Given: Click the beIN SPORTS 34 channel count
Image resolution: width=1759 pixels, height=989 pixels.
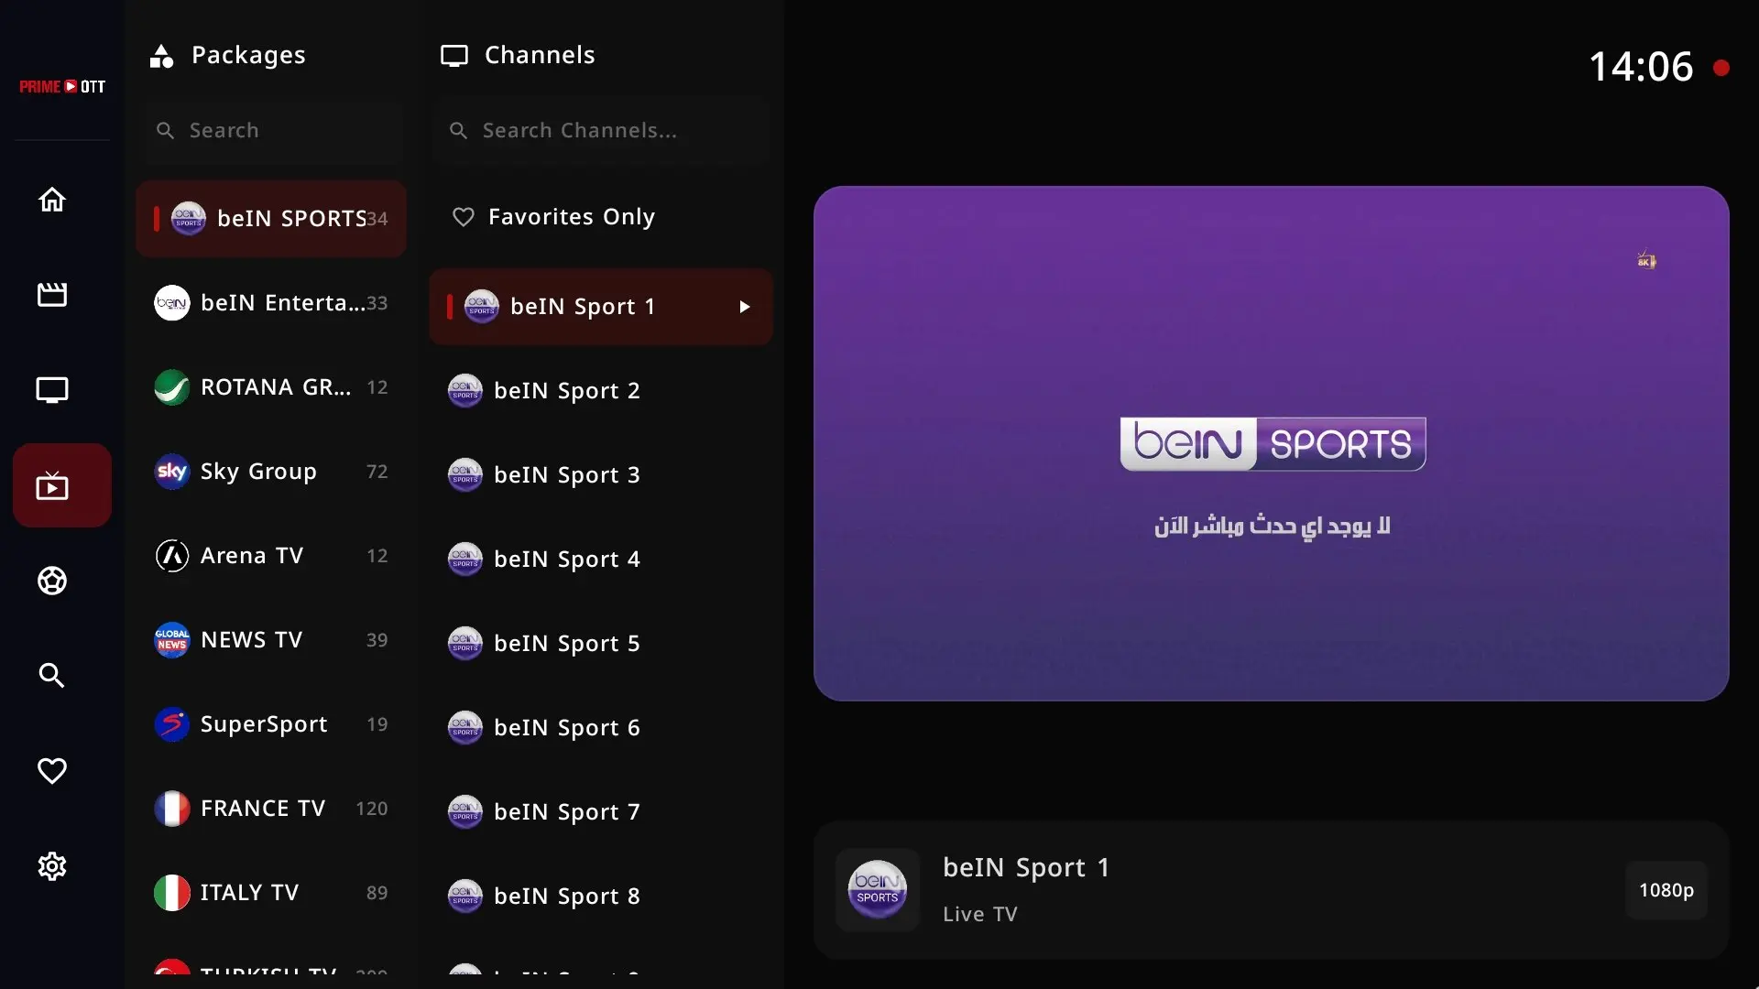Looking at the screenshot, I should [377, 220].
